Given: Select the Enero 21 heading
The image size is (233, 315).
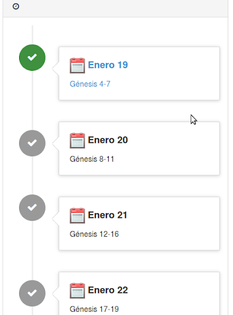Looking at the screenshot, I should [x=108, y=215].
